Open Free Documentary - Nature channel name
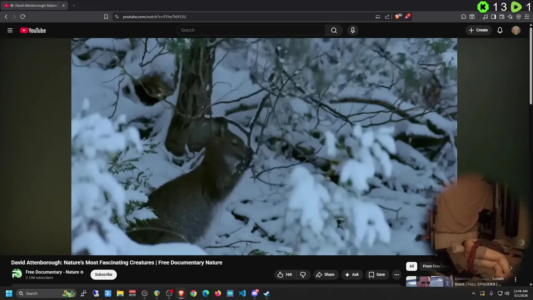Screen dimensions: 533x300 coord(52,272)
